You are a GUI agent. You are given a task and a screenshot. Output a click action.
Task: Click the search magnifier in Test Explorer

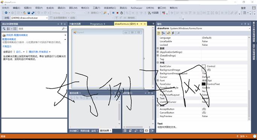tap(63, 29)
